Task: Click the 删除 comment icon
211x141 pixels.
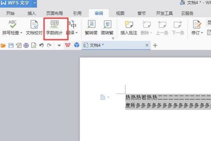Action: [147, 24]
